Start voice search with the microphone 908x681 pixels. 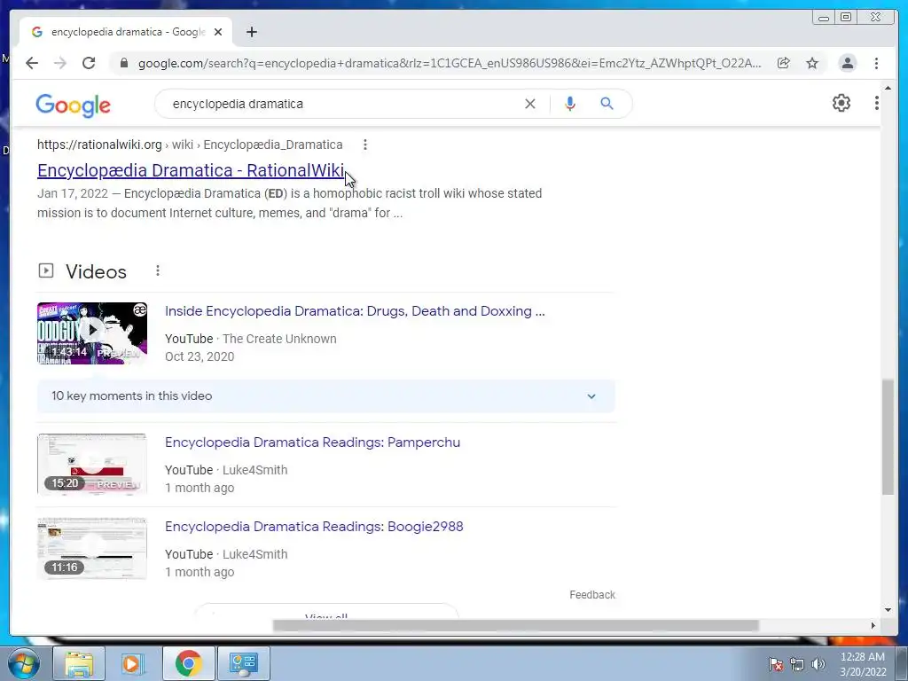pyautogui.click(x=570, y=104)
